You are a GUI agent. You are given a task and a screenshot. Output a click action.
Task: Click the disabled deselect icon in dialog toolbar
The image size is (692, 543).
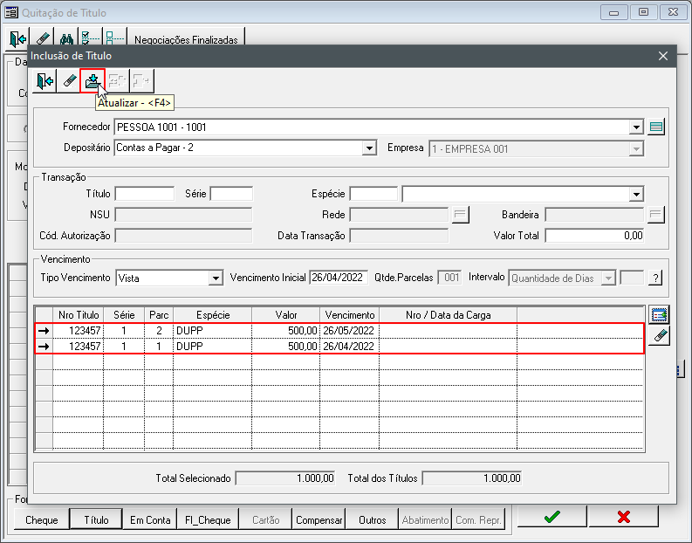[x=141, y=81]
